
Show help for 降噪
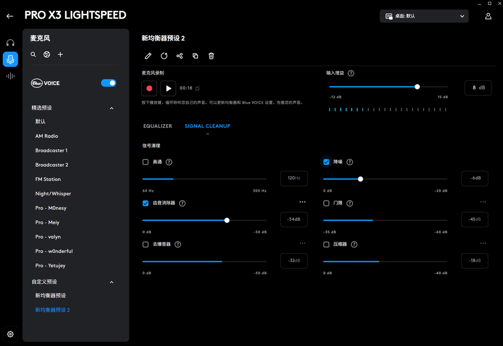tap(350, 162)
